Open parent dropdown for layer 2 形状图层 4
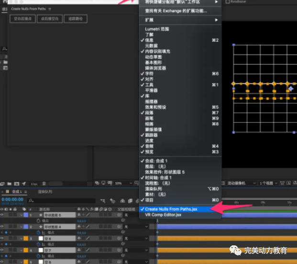Viewport: 297px width, 264px height. click(x=136, y=227)
